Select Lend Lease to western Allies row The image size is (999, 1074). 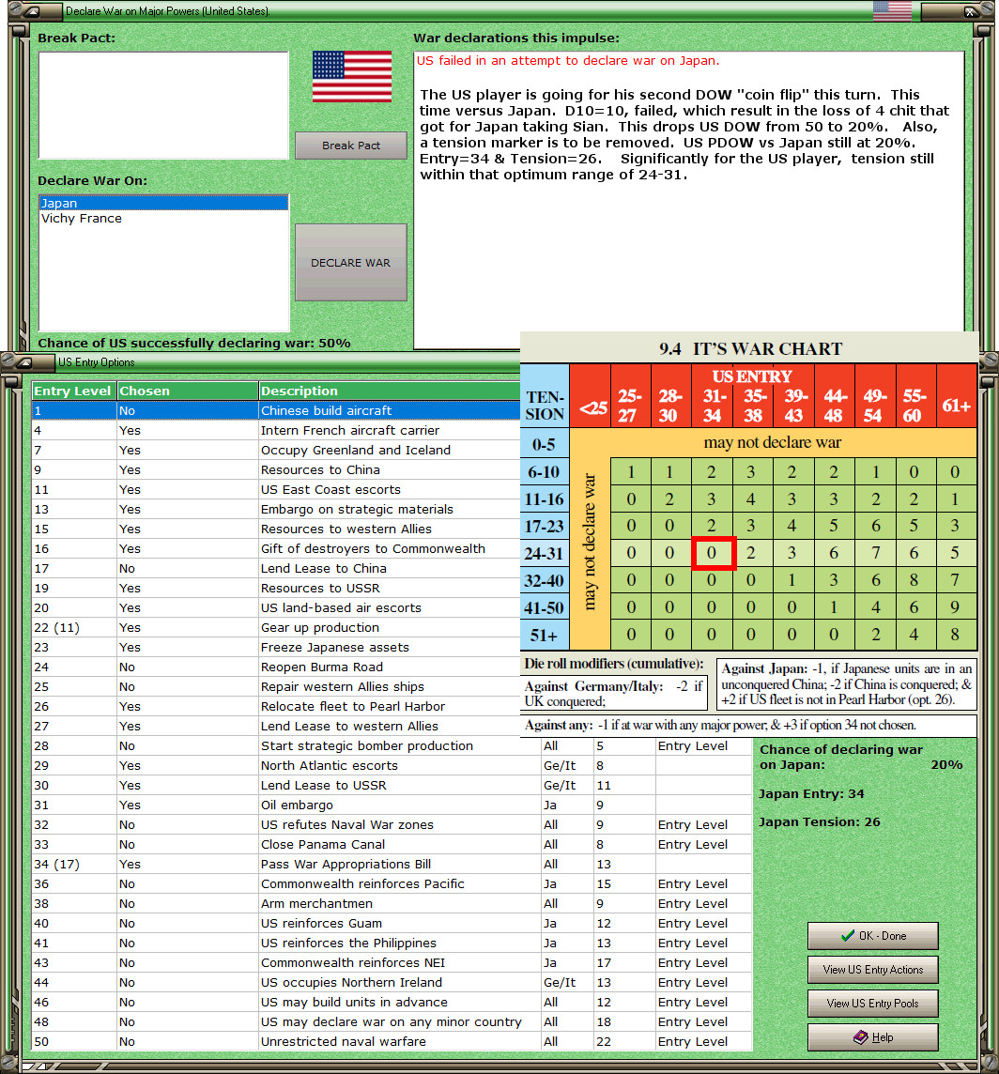coord(275,726)
